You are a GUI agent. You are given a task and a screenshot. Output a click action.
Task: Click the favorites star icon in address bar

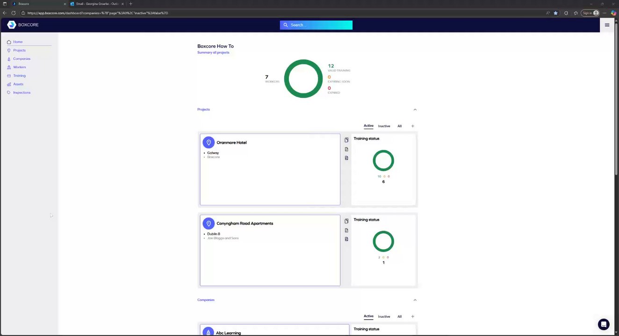[x=555, y=13]
